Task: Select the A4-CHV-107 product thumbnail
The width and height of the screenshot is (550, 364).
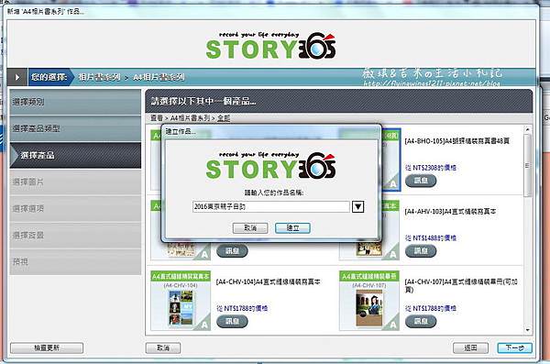Action: point(369,301)
